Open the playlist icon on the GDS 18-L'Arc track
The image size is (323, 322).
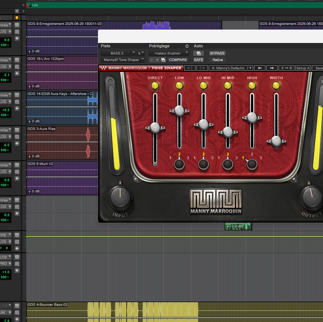17,67
